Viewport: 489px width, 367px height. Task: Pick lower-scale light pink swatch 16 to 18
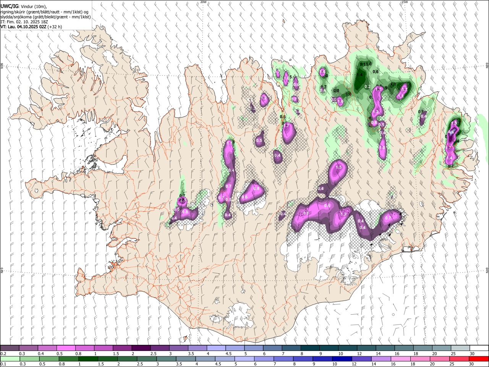(x=400, y=359)
